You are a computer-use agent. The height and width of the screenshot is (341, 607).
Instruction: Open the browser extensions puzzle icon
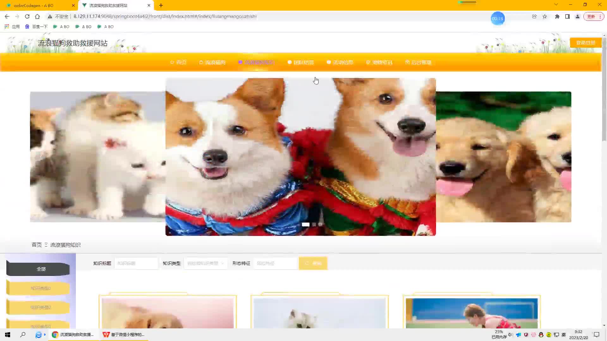point(557,16)
